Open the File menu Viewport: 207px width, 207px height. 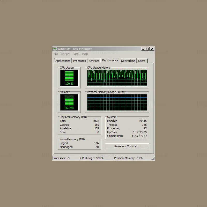coord(56,54)
